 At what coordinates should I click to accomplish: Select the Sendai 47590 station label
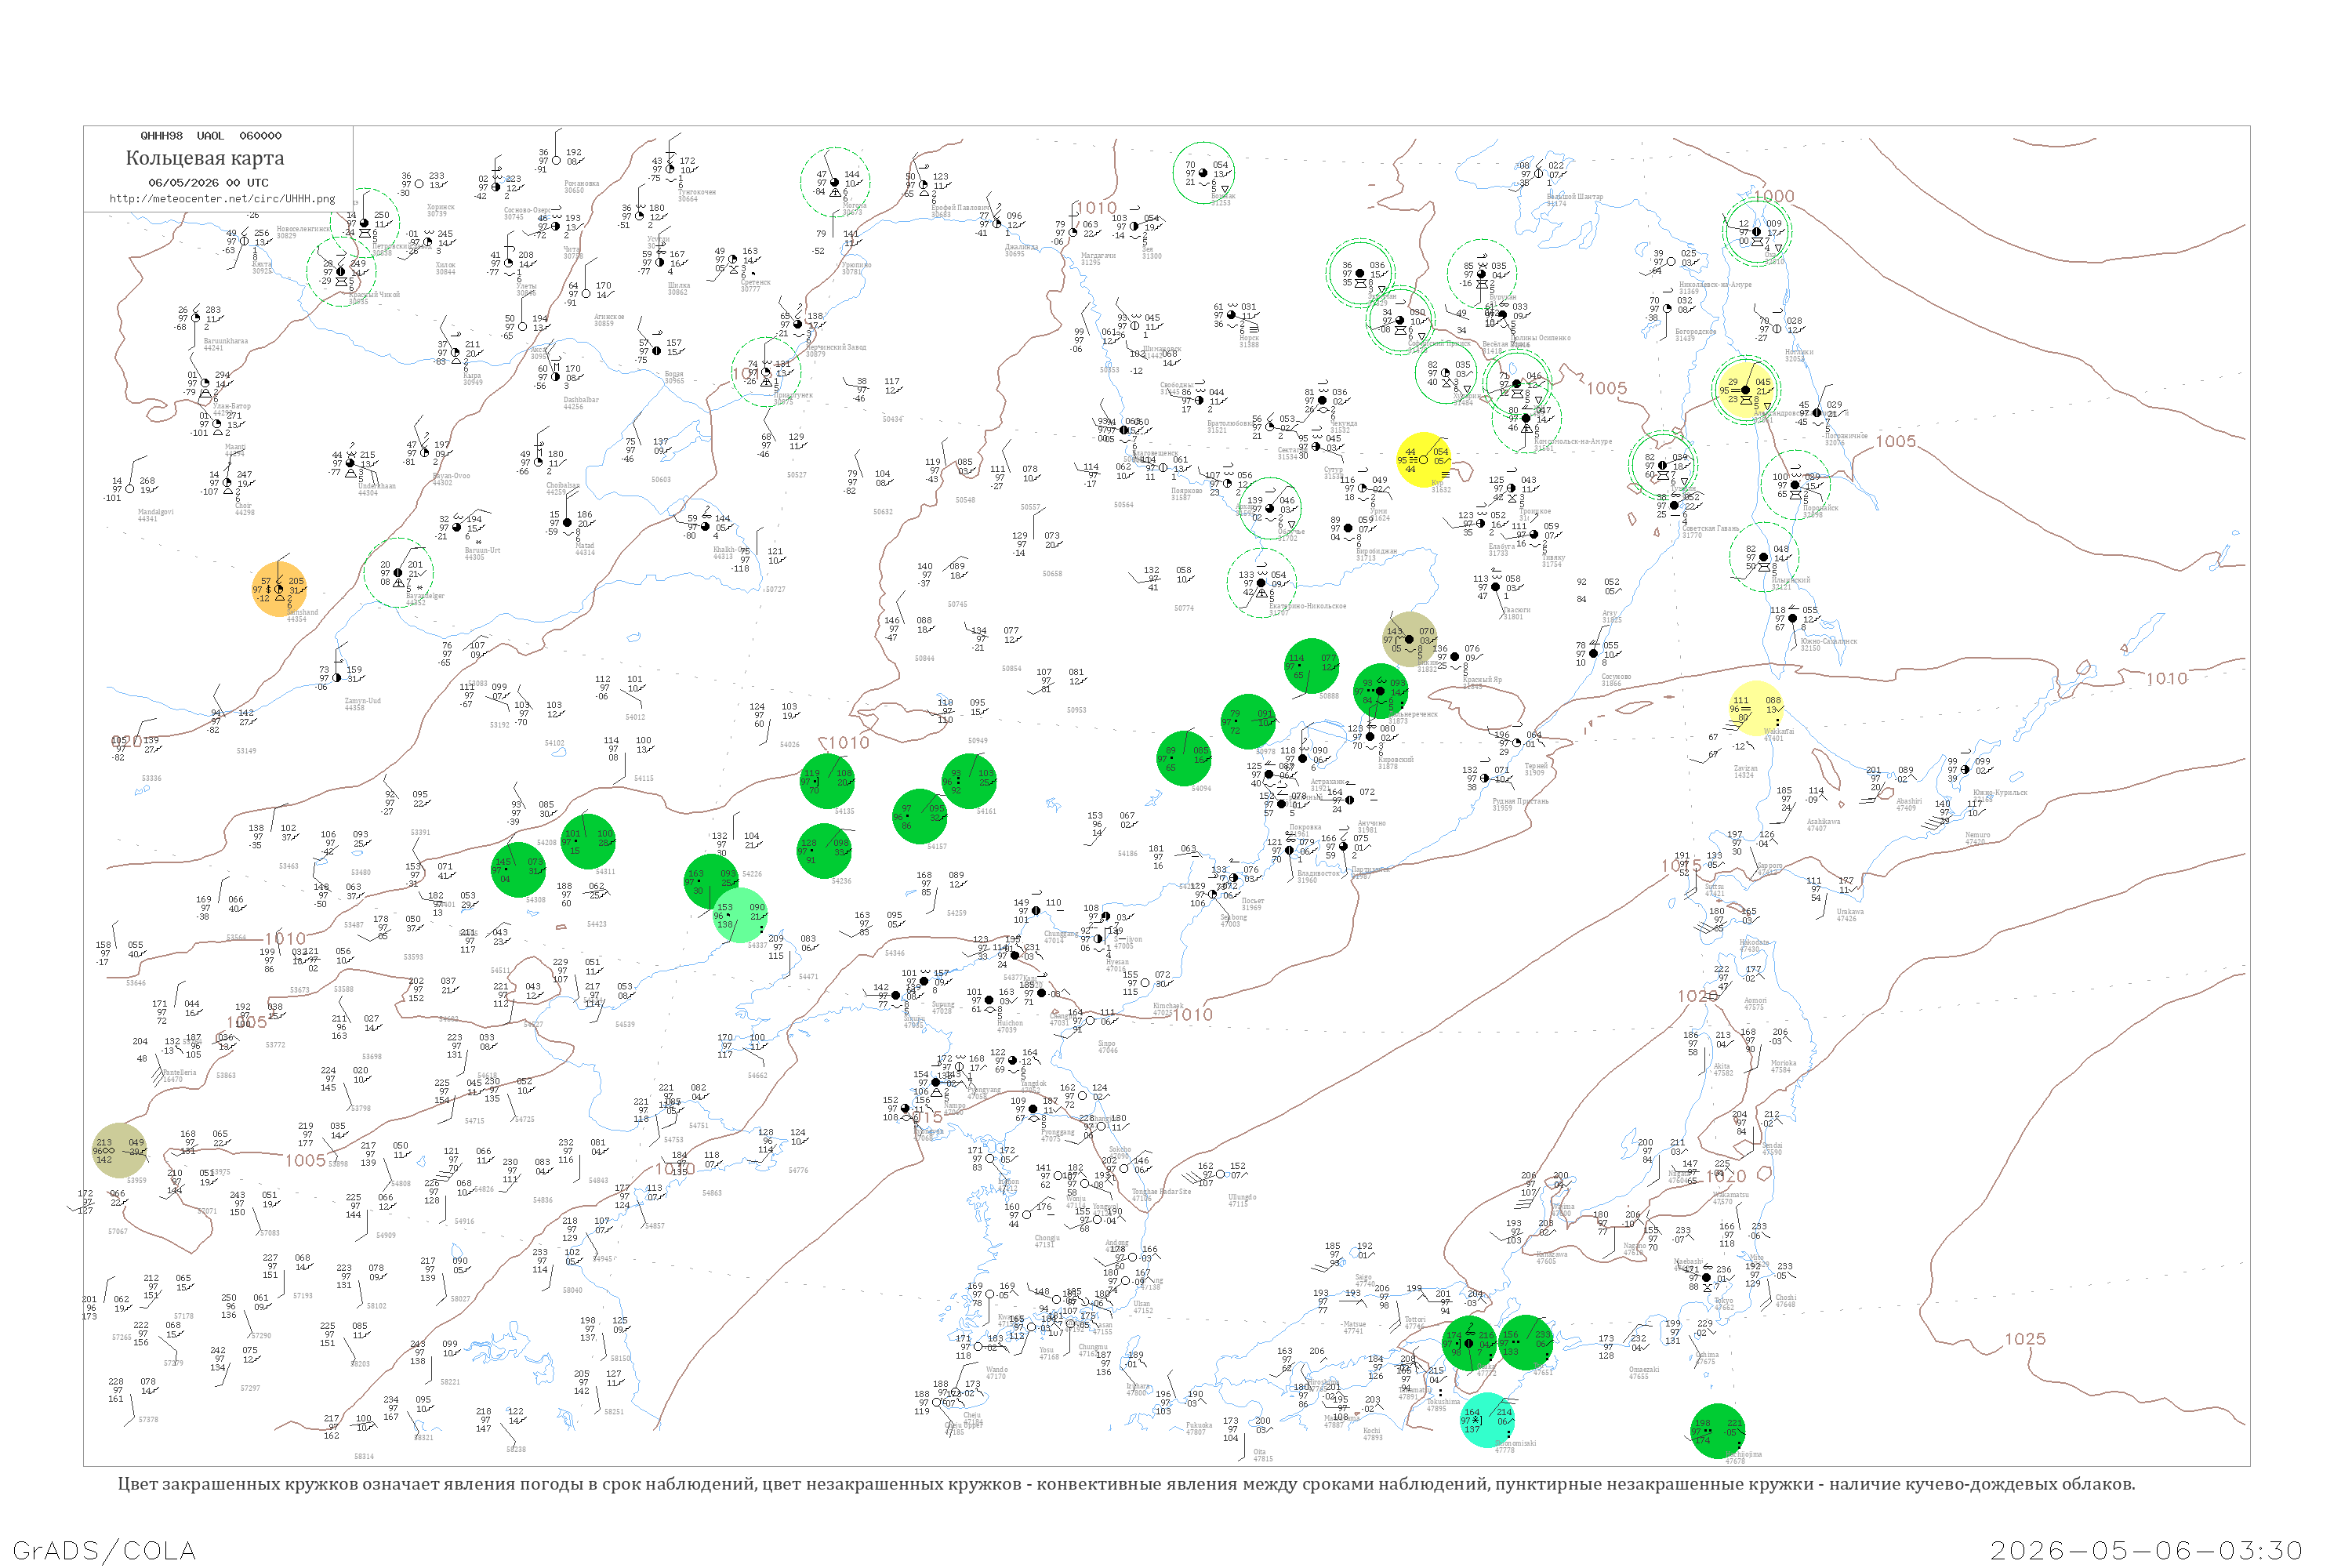[x=1772, y=1148]
